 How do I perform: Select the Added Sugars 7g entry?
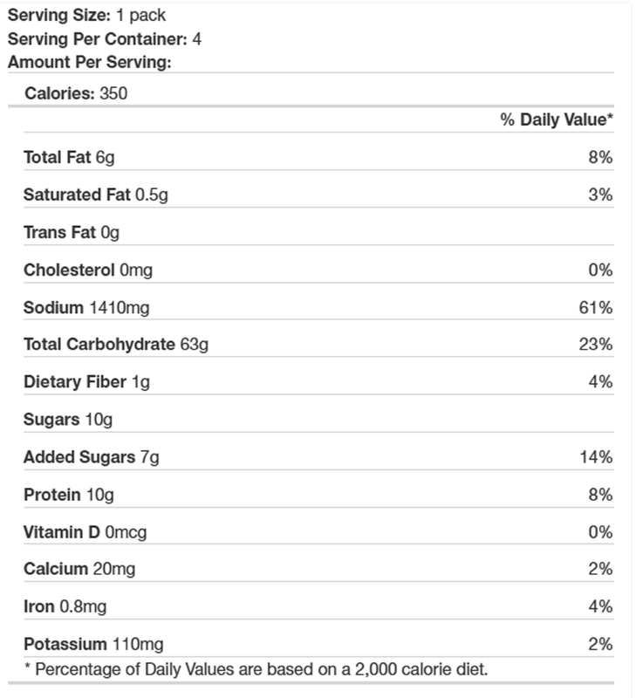(92, 457)
